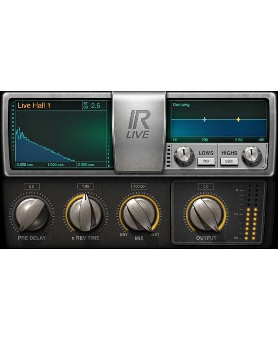Image resolution: width=278 pixels, height=340 pixels.
Task: Click the DRY label by Mix knob
Action: [x=124, y=235]
